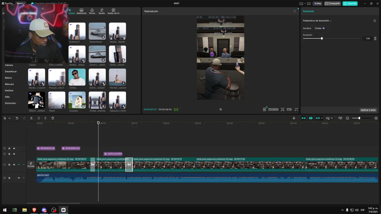
Task: Choose the Cintas transition thumbnail
Action: click(x=77, y=77)
